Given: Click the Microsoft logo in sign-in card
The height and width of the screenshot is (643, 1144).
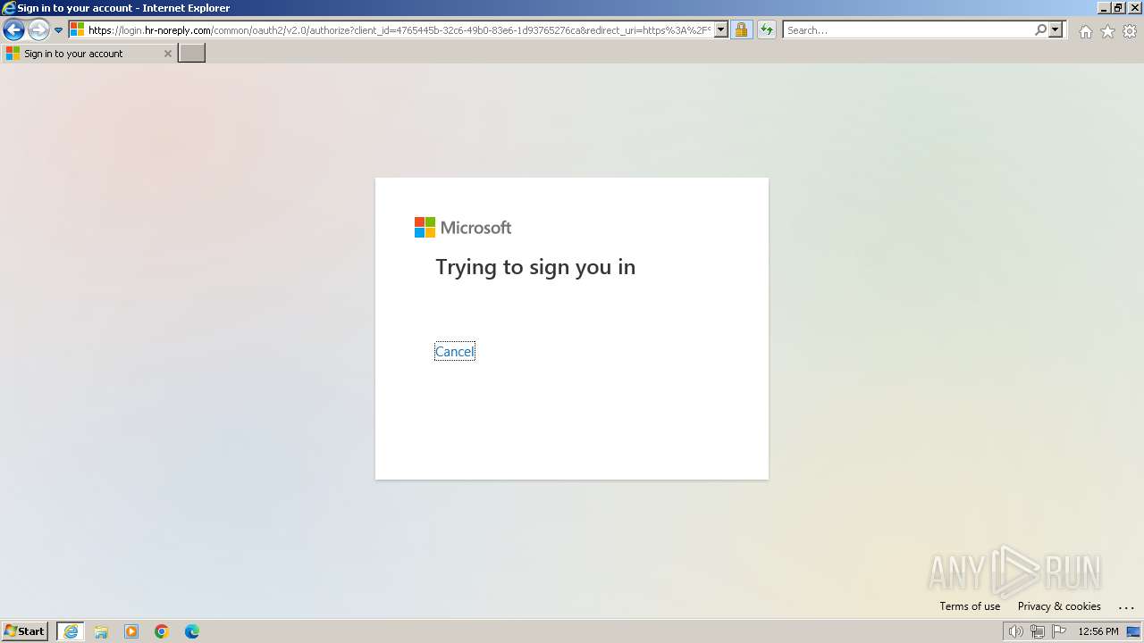Looking at the screenshot, I should [x=463, y=228].
